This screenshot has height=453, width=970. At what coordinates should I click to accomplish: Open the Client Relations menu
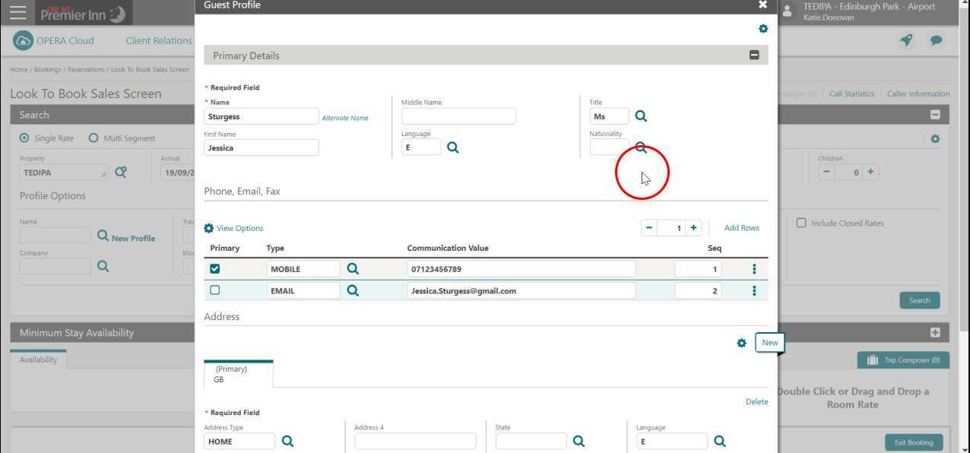click(x=158, y=40)
